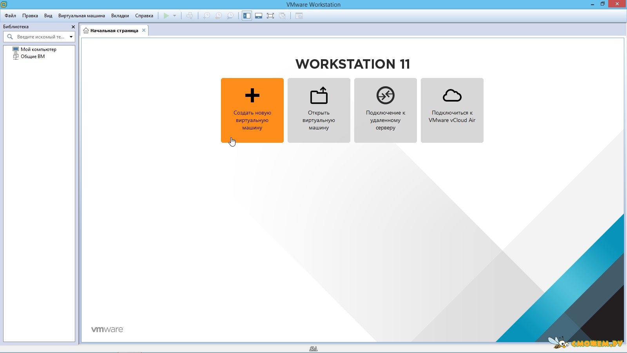Click the console view toolbar icon

pos(299,16)
